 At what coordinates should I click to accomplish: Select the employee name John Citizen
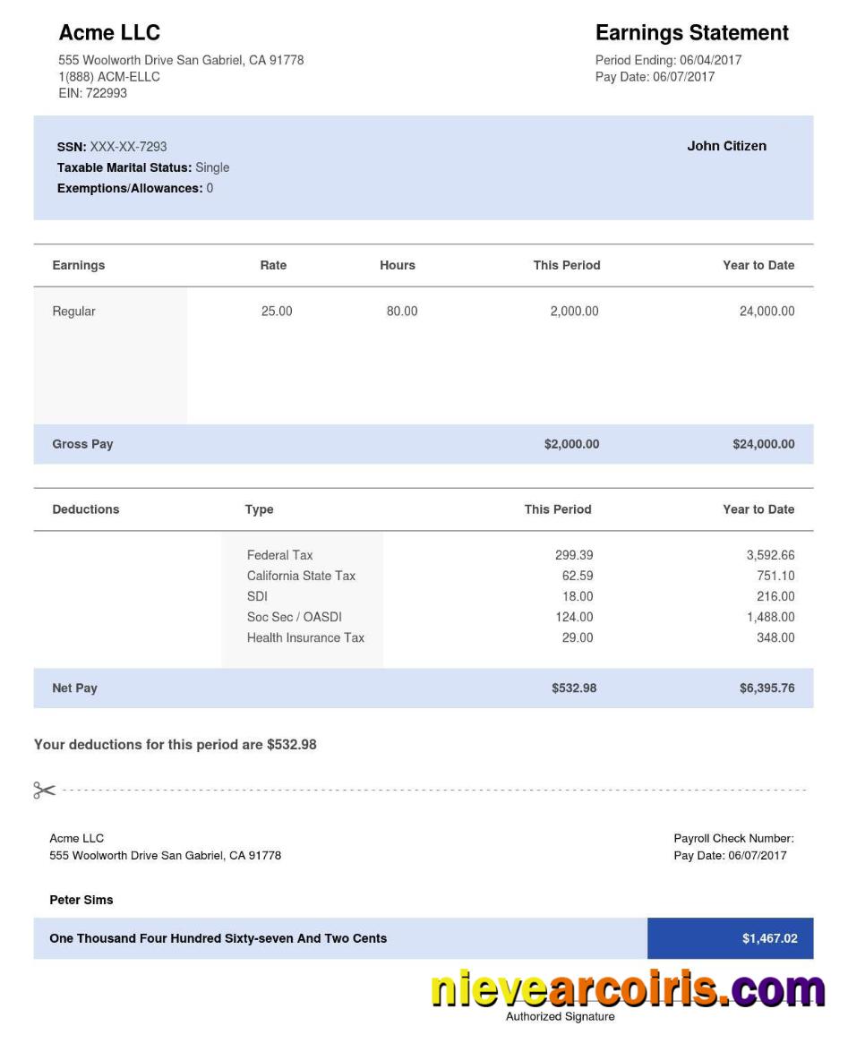[x=726, y=146]
